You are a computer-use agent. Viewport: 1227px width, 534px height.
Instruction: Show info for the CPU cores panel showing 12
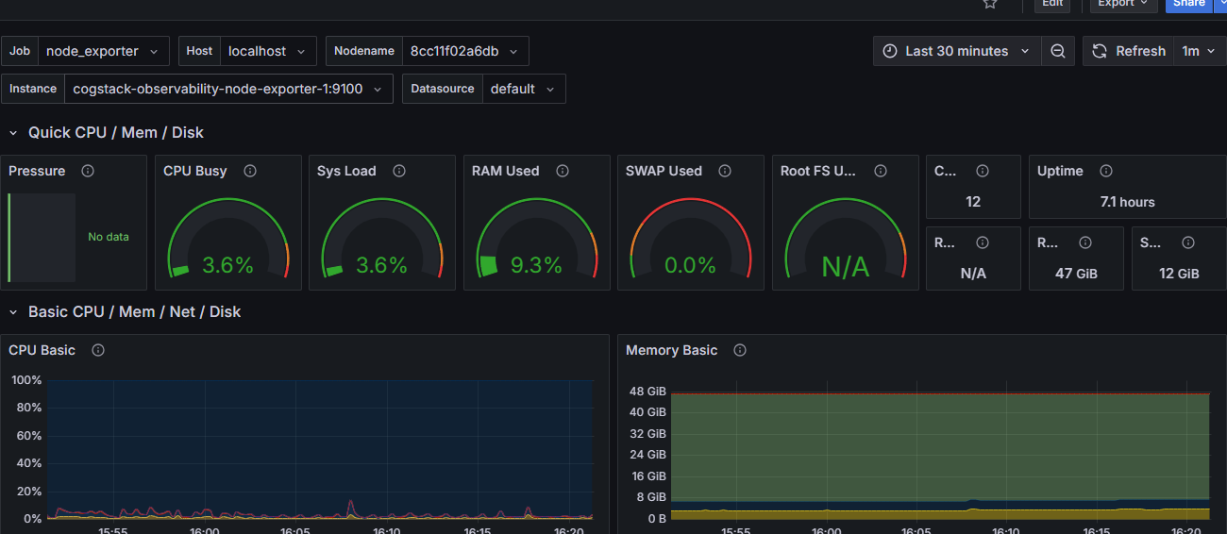(x=983, y=171)
